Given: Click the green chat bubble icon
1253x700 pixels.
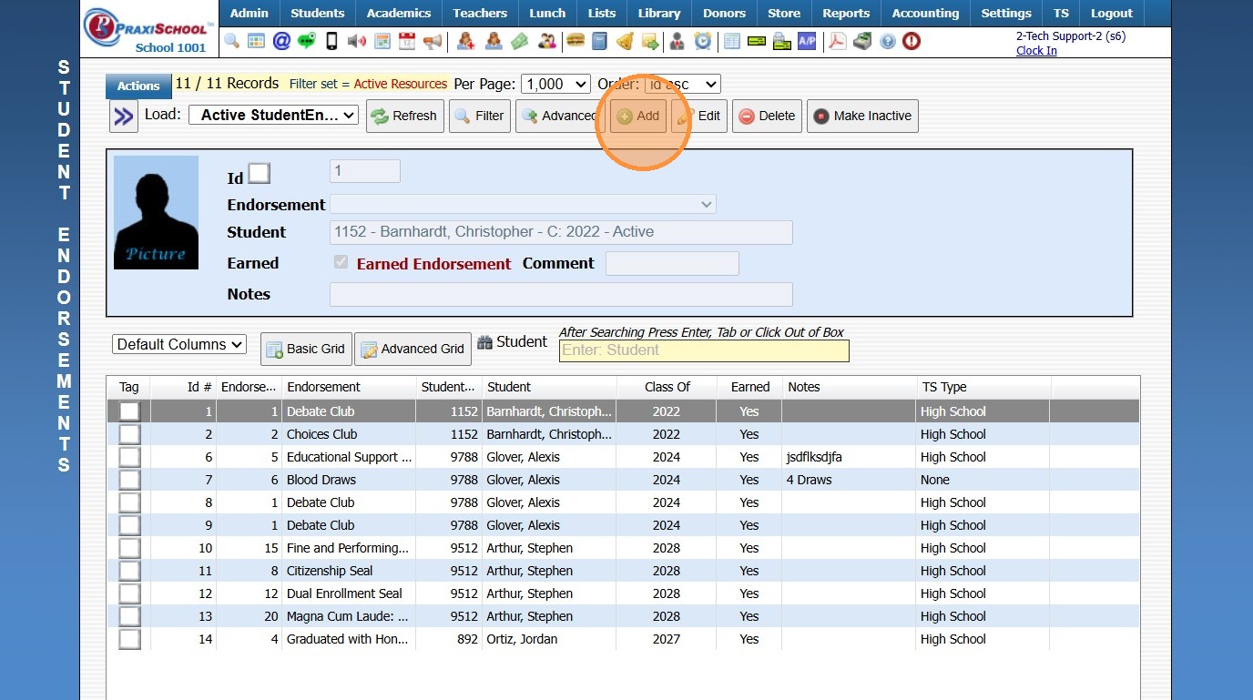Looking at the screenshot, I should (x=307, y=41).
